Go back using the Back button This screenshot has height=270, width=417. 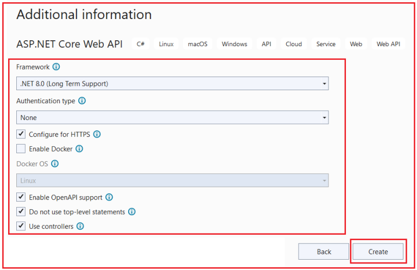(324, 252)
